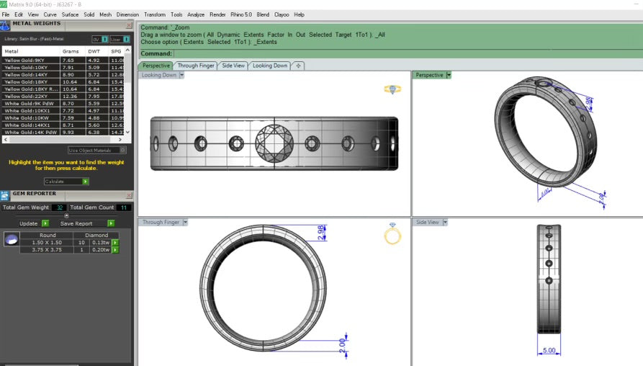Open the Side View viewport dropdown
This screenshot has width=643, height=366.
coord(446,223)
